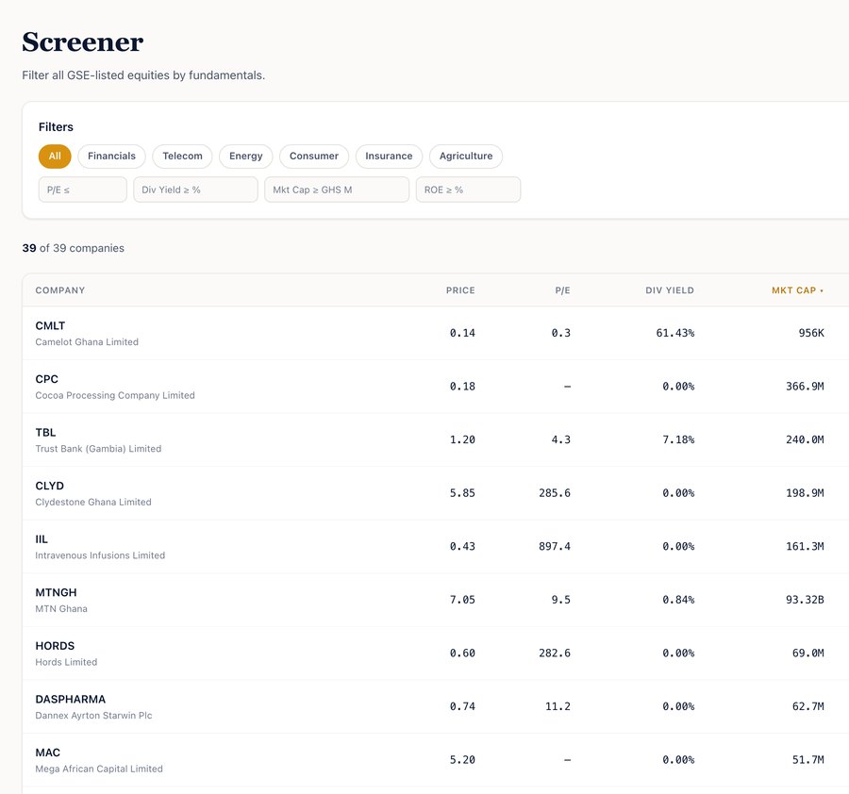Click Camelot Ghana Limited name
Screen dimensions: 849x794
point(87,342)
